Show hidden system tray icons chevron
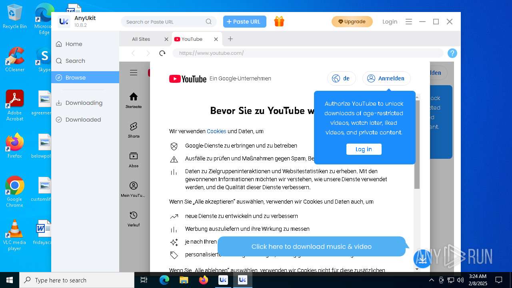Image resolution: width=512 pixels, height=288 pixels. click(432, 280)
